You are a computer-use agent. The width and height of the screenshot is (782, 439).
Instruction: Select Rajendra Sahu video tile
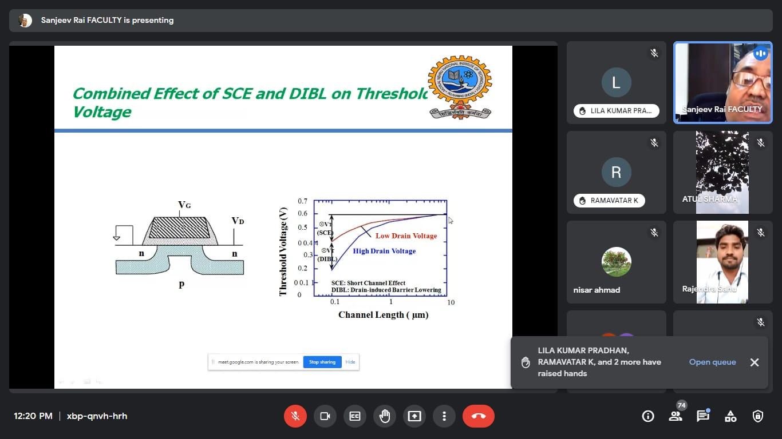coord(722,262)
